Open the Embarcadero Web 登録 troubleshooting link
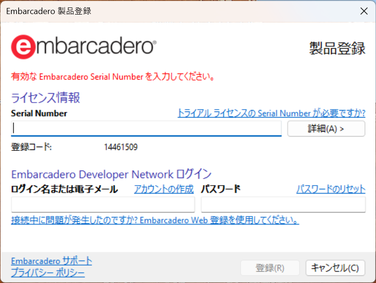376x283 pixels. (x=155, y=220)
